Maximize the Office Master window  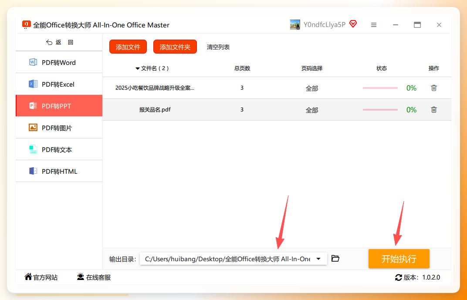tap(417, 25)
